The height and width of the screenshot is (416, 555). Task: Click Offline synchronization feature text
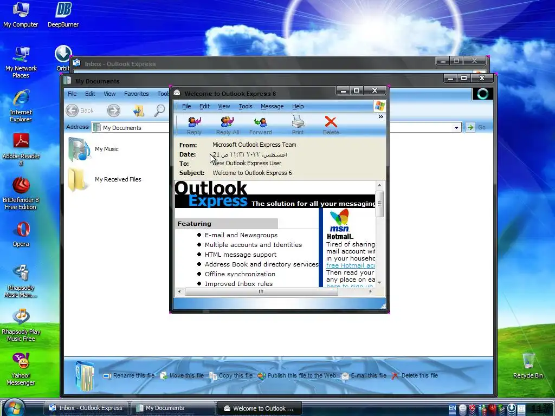240,274
